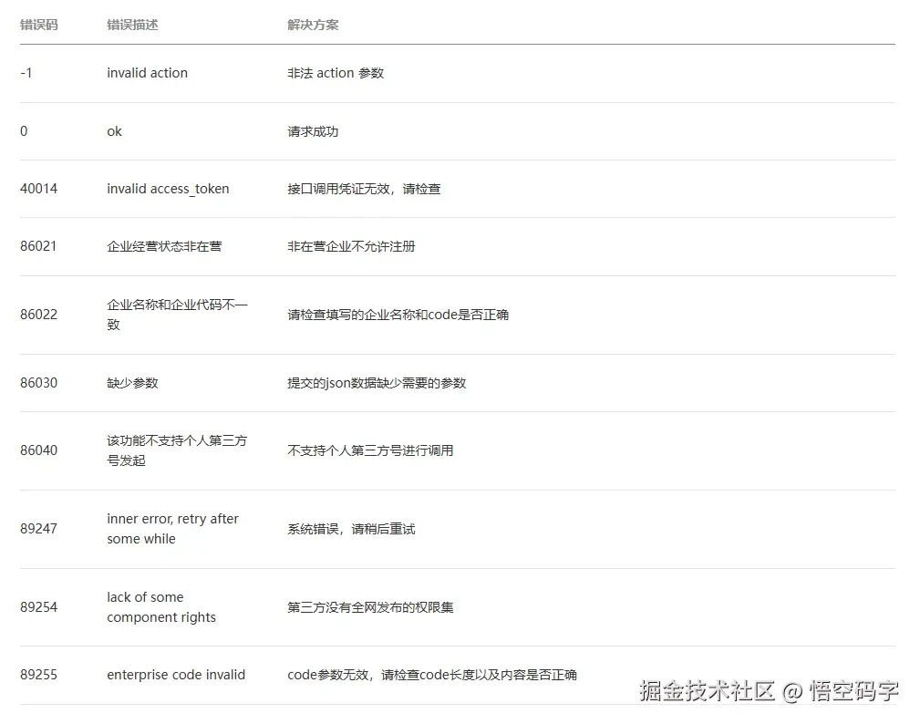Click '企业名称和企业代码不一致' description

point(177,315)
